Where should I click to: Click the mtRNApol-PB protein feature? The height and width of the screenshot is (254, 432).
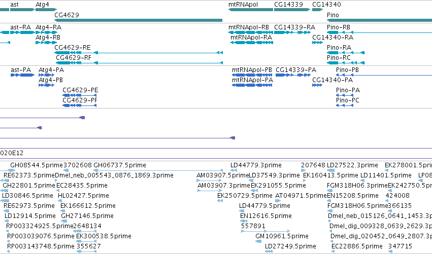[252, 75]
